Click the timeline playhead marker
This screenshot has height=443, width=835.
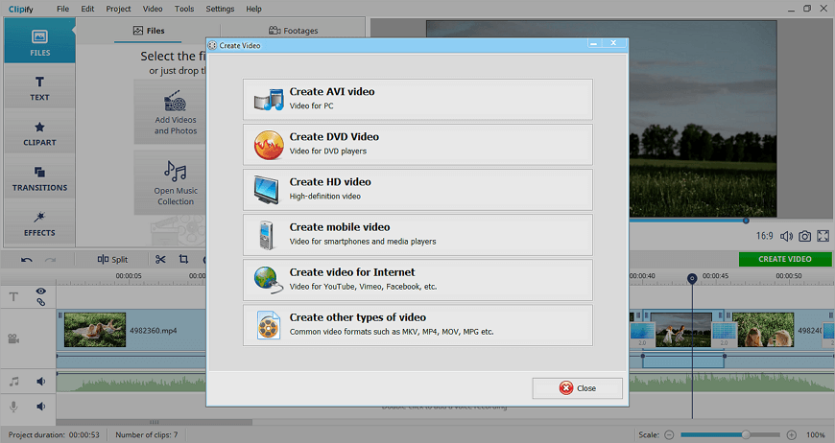coord(692,278)
